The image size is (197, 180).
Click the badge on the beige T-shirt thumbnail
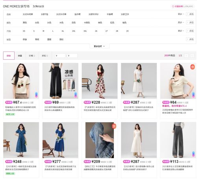pyautogui.click(x=36, y=95)
